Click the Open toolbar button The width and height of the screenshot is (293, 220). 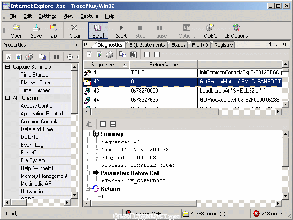[16, 31]
